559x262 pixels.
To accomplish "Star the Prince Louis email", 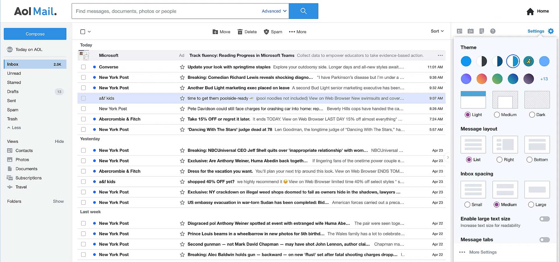I will (x=182, y=234).
